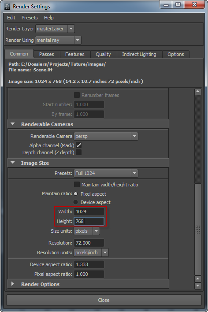Image resolution: width=208 pixels, height=312 pixels.
Task: Open the Render Using mental ray dropdown
Action: click(58, 40)
